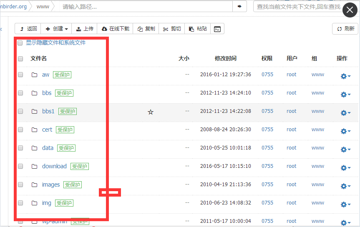
Task: Click the img folder icon
Action: coord(35,203)
